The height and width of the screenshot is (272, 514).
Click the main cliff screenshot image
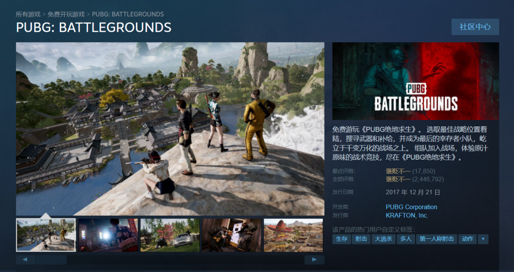[x=170, y=129]
